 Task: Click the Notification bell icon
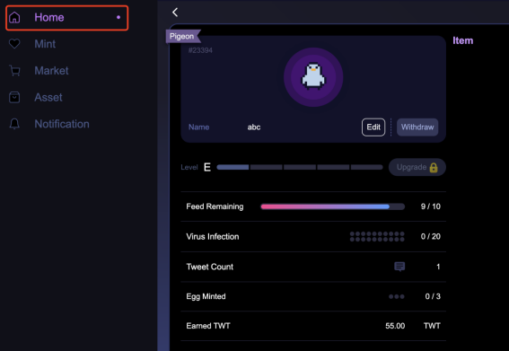tap(14, 124)
